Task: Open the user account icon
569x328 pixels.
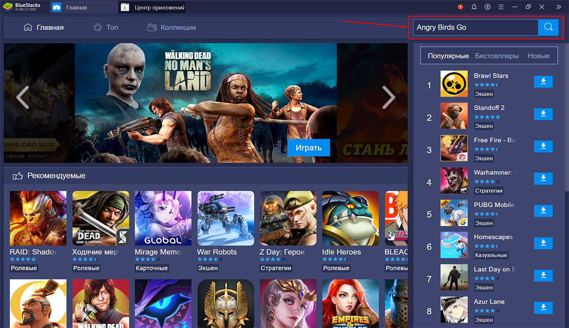Action: click(x=487, y=7)
